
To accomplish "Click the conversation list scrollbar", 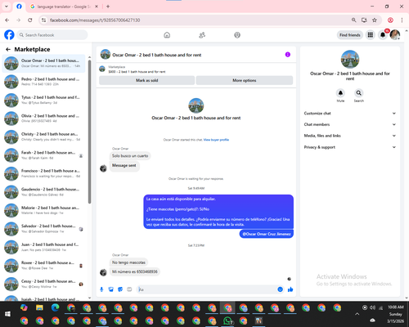I will pyautogui.click(x=89, y=132).
